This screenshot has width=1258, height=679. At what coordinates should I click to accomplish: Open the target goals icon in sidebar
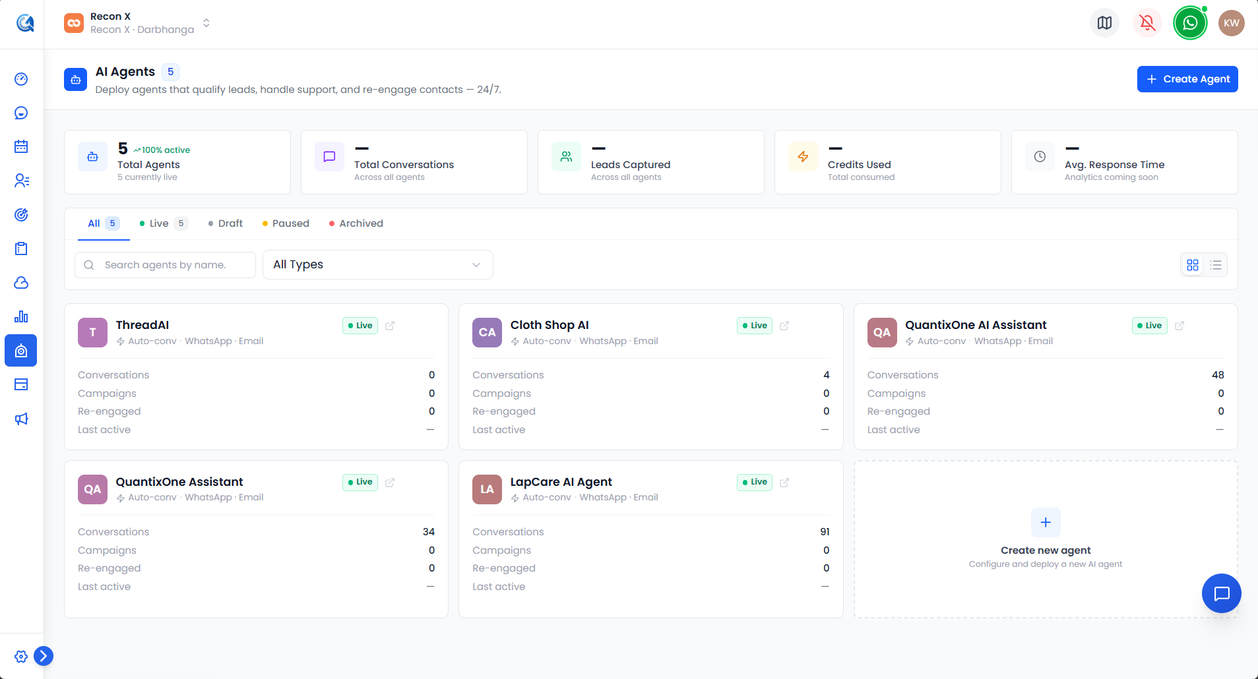(x=21, y=214)
